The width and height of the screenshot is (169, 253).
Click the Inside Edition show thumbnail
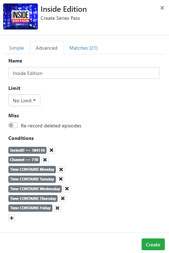click(x=20, y=16)
